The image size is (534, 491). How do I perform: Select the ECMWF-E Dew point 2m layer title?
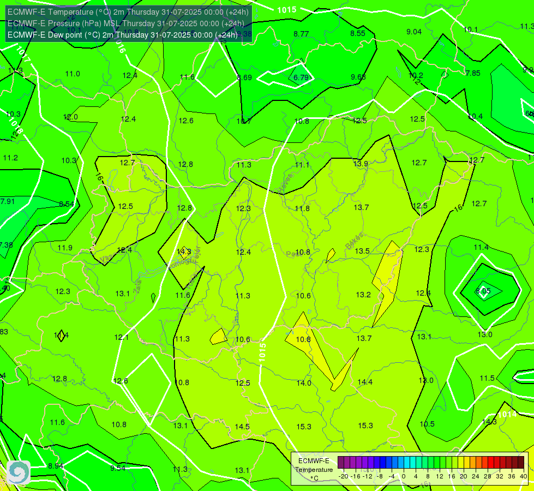(x=122, y=35)
